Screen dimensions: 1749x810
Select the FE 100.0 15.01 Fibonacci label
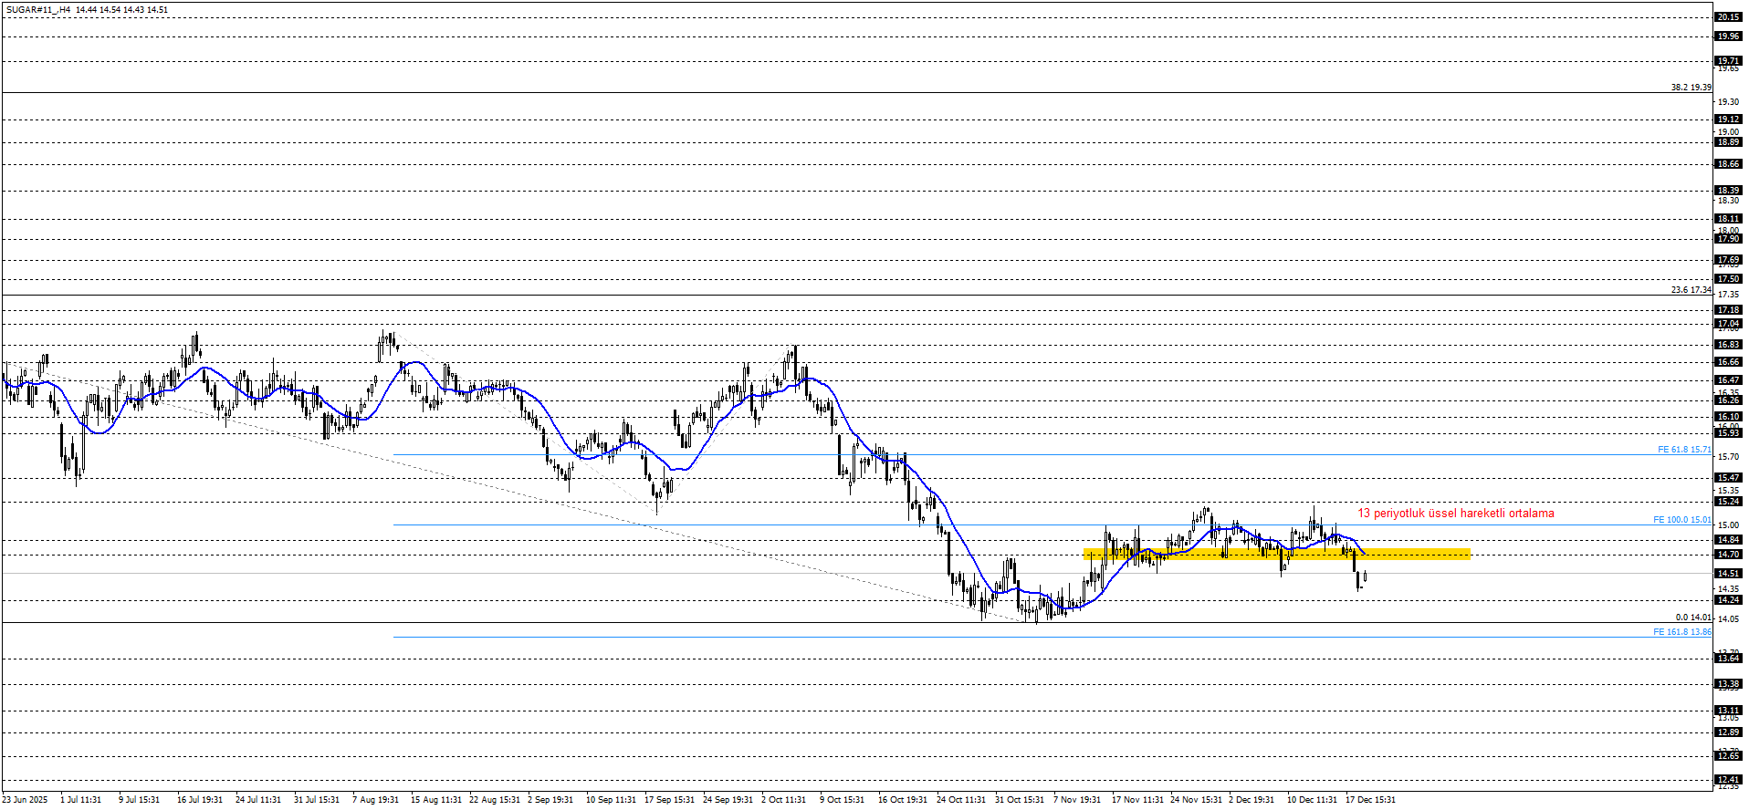1681,520
